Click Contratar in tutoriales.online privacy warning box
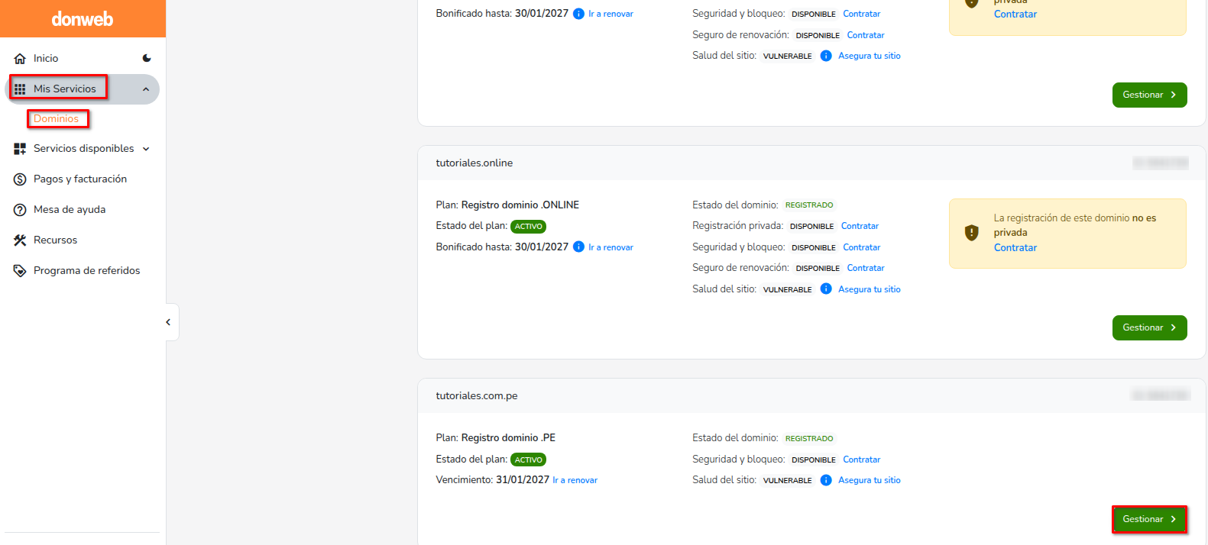 1015,247
